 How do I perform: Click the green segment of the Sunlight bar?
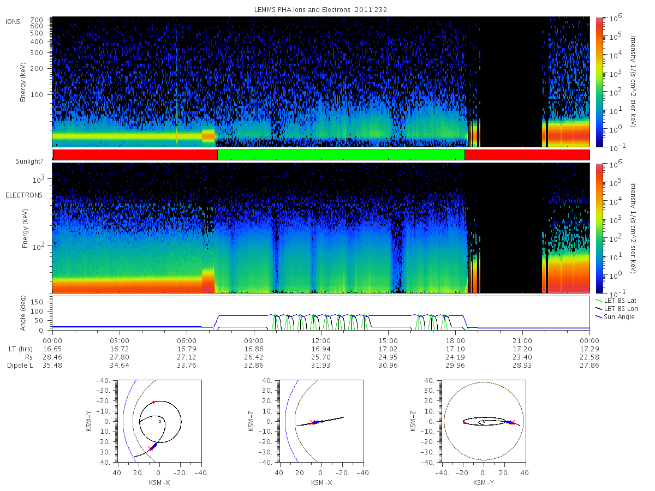coord(341,155)
